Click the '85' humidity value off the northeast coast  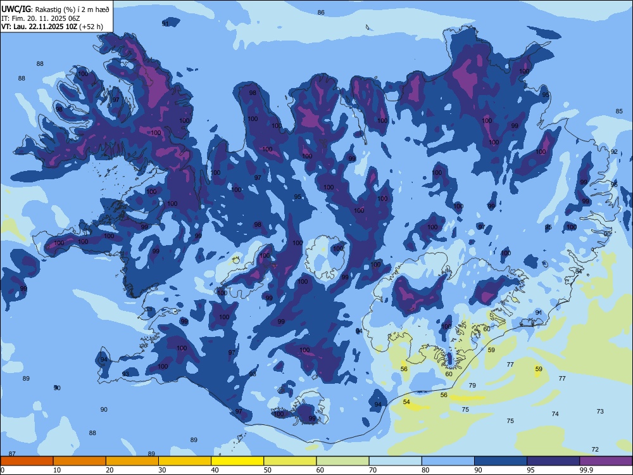619,111
